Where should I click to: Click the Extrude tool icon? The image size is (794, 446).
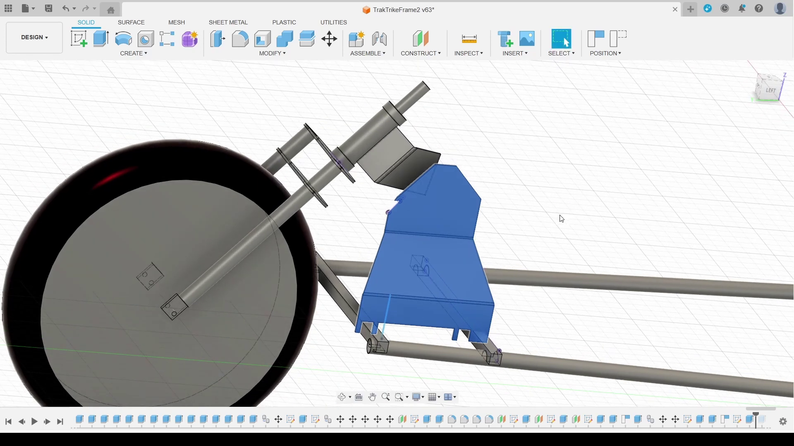pyautogui.click(x=101, y=39)
